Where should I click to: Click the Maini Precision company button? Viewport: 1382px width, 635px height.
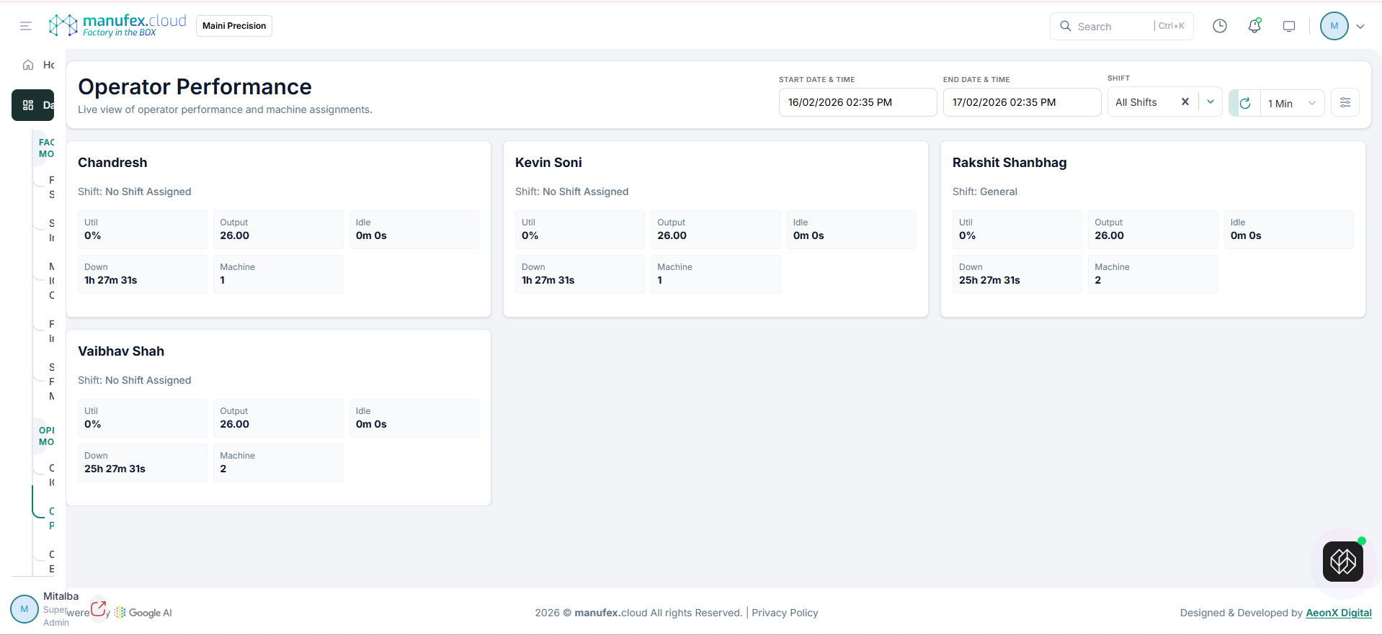234,26
